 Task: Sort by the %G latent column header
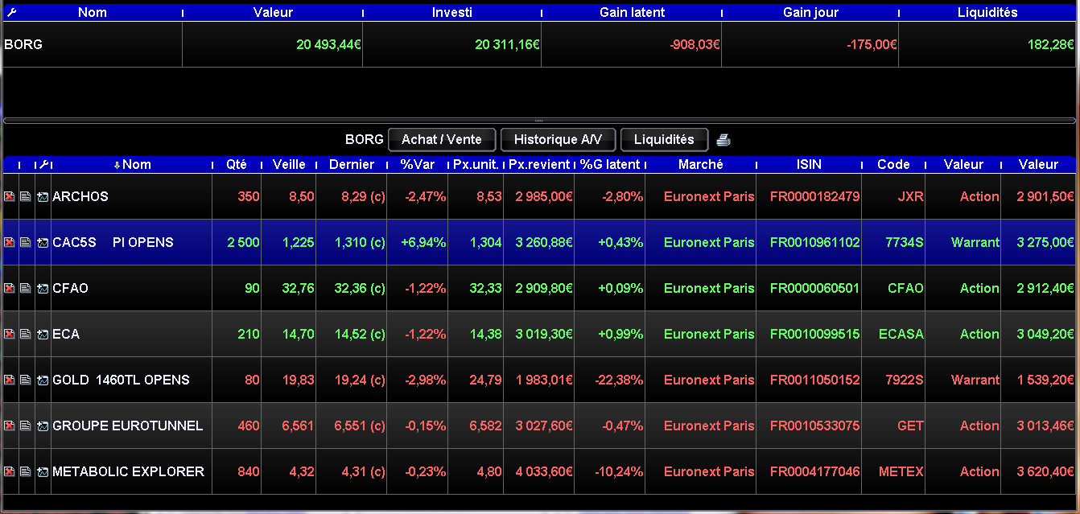click(x=610, y=164)
